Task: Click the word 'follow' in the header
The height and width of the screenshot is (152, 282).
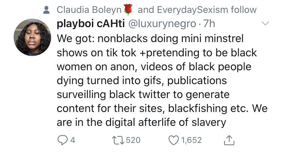Action: [244, 10]
